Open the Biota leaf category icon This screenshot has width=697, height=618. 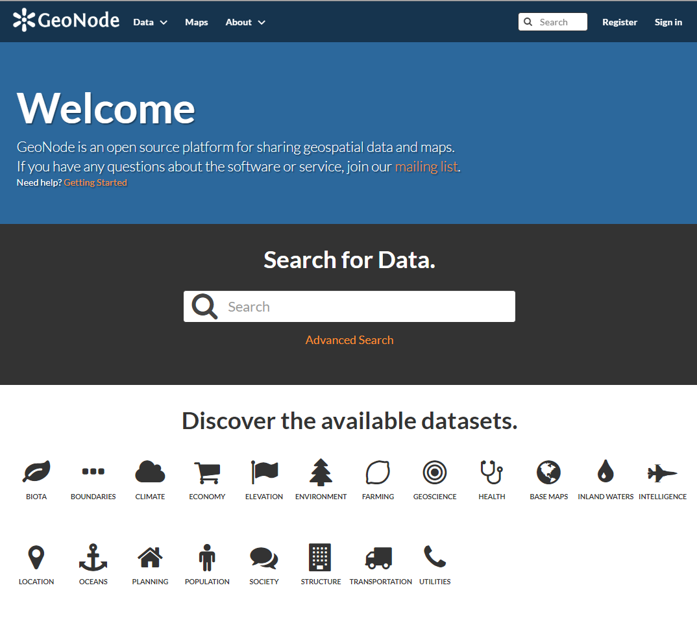36,472
